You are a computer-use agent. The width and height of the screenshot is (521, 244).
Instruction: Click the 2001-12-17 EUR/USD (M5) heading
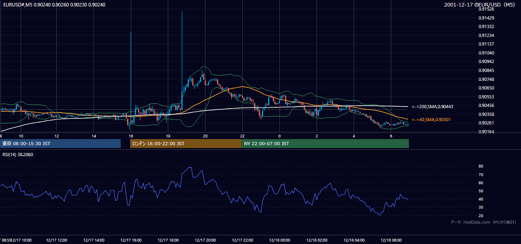480,5
